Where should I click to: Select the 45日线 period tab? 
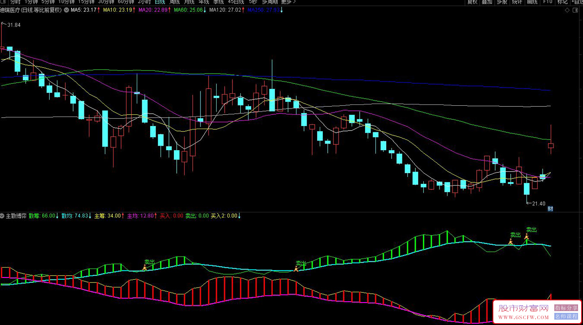236,2
